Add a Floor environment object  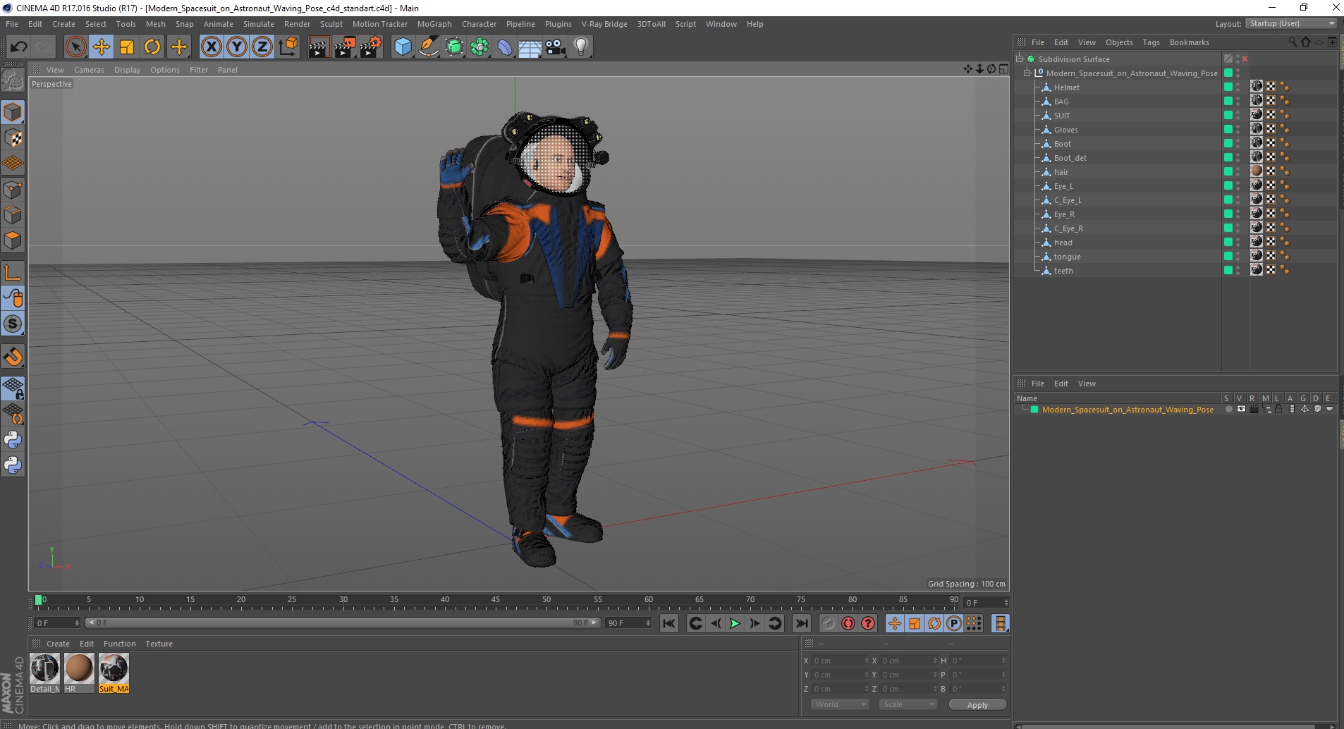click(530, 47)
